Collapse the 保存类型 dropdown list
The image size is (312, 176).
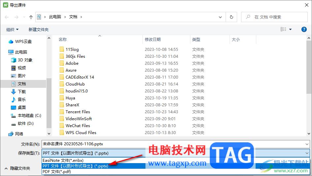[x=307, y=153]
